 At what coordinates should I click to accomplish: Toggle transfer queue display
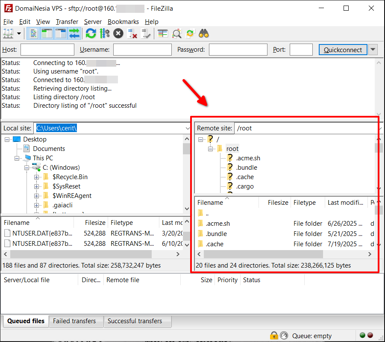click(74, 33)
